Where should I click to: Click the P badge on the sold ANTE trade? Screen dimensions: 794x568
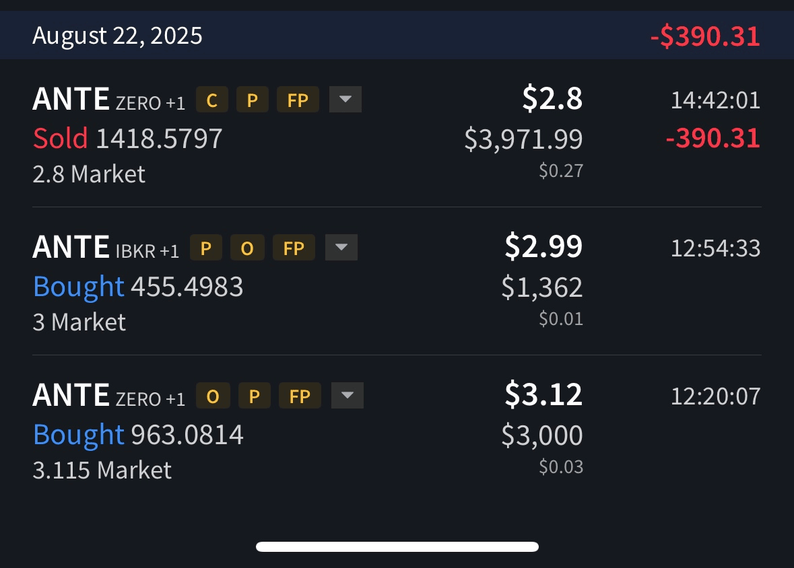[253, 100]
